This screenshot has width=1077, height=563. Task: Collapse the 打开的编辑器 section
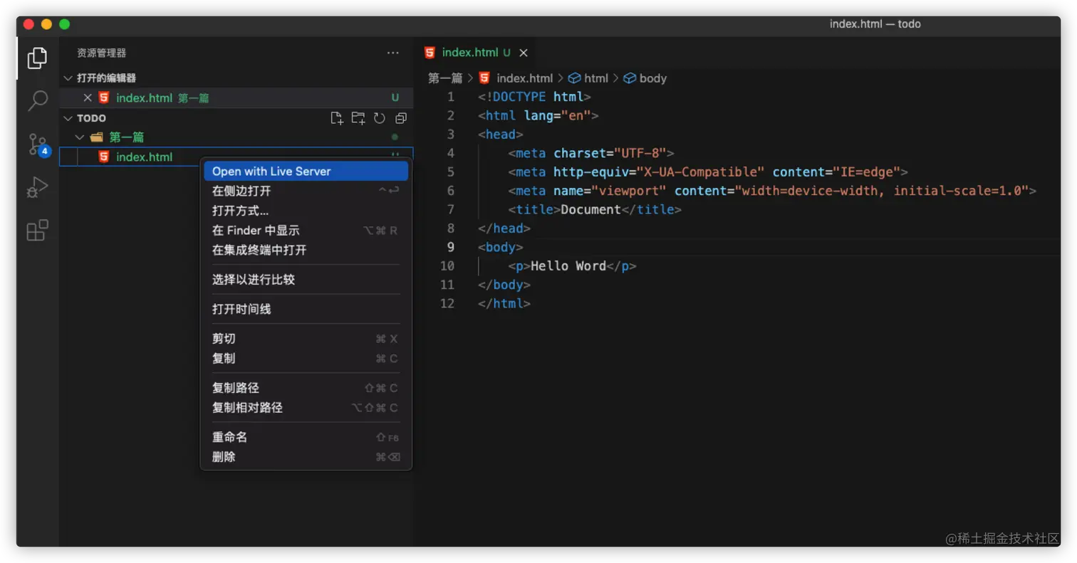68,78
